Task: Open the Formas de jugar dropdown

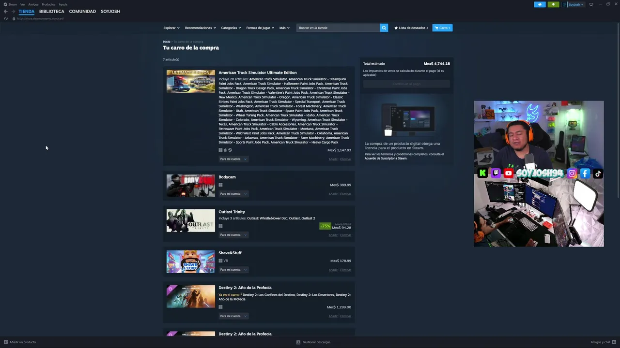Action: (260, 28)
